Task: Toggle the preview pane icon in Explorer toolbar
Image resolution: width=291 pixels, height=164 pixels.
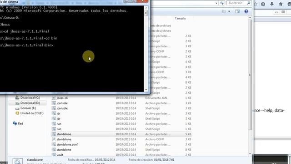Action: point(237,11)
